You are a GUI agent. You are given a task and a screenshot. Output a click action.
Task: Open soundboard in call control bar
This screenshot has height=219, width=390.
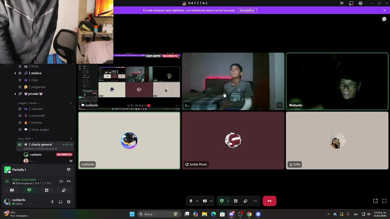[x=246, y=201]
